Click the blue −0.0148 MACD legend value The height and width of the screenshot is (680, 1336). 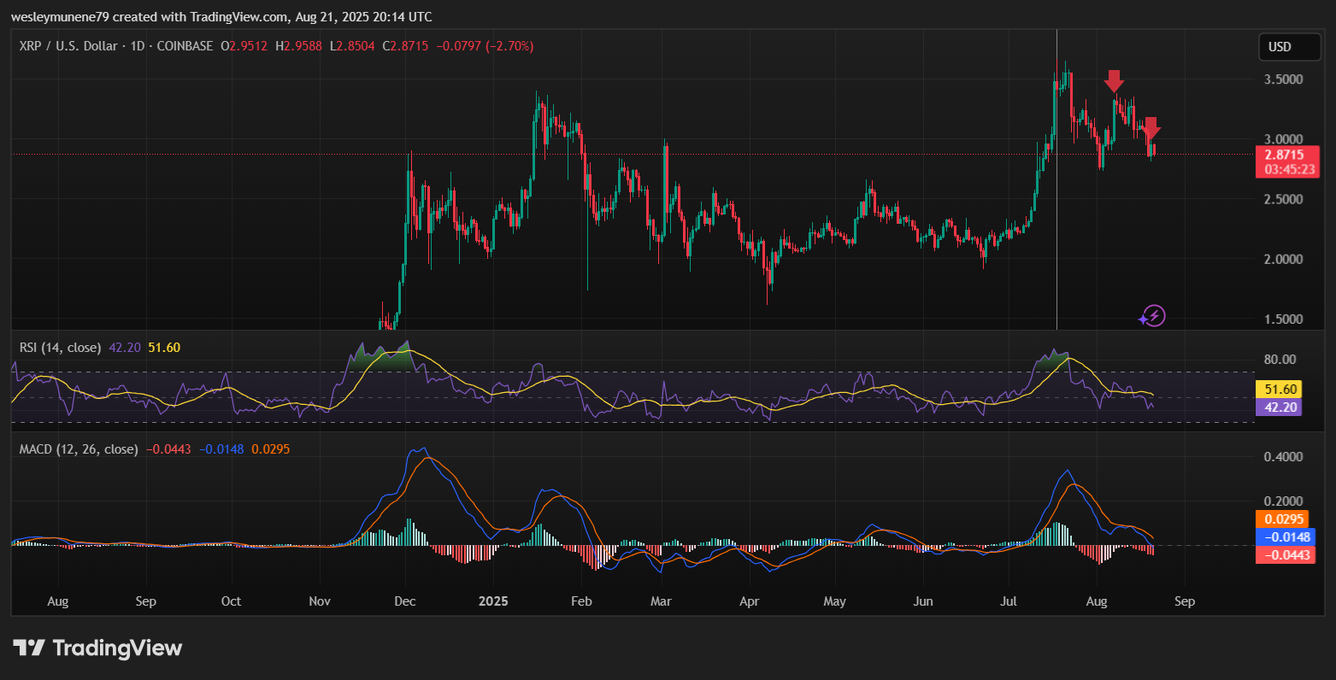pyautogui.click(x=221, y=449)
